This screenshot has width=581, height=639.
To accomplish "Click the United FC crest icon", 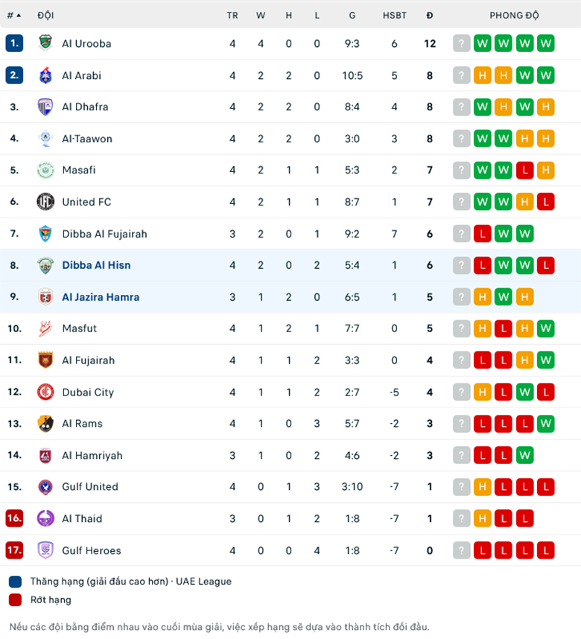I will click(x=45, y=202).
